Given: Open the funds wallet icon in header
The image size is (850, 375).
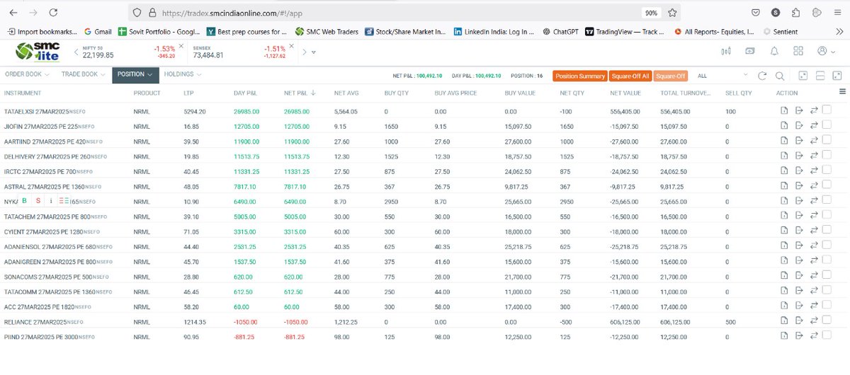Looking at the screenshot, I should tap(750, 52).
